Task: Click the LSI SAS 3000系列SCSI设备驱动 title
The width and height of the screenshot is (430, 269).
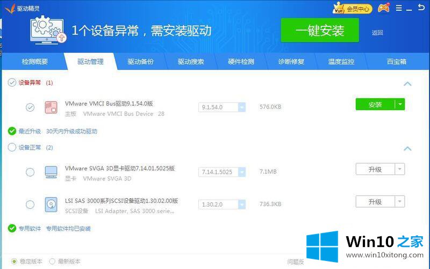Action: [121, 201]
